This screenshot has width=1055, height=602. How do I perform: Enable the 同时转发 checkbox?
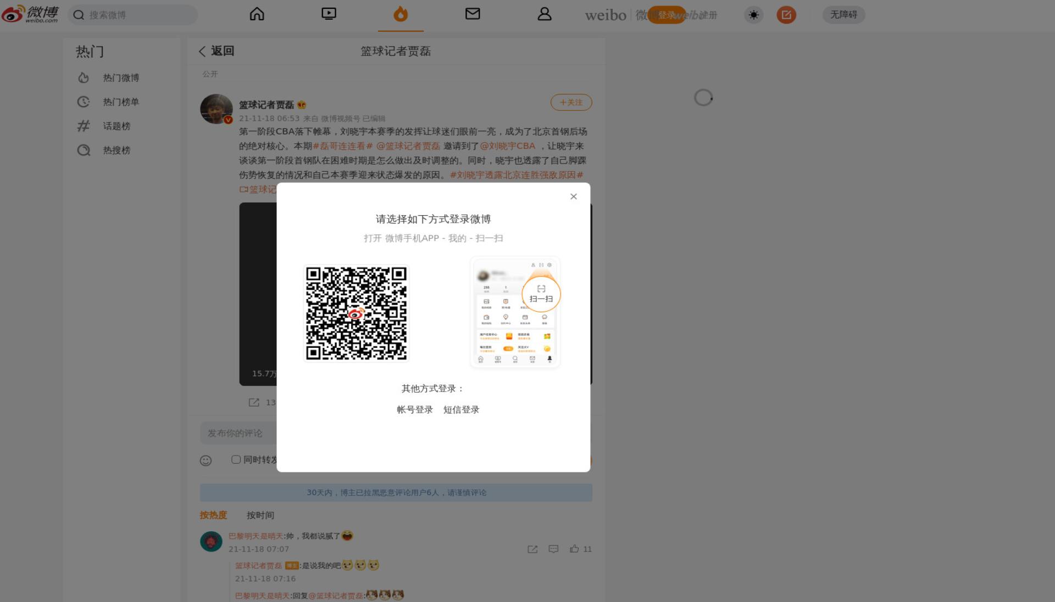236,459
